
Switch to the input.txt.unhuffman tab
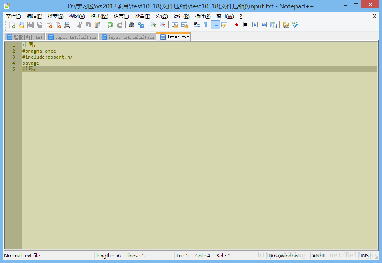[128, 37]
